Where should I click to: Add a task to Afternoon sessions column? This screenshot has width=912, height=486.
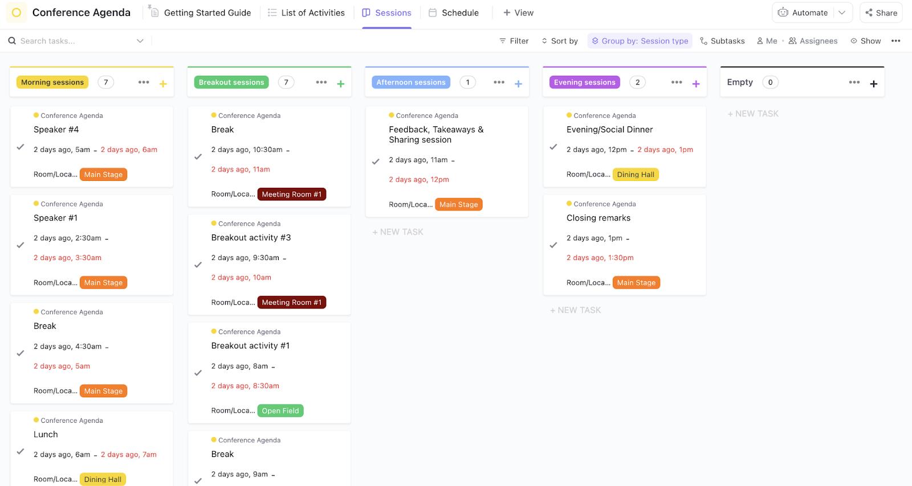(x=519, y=84)
